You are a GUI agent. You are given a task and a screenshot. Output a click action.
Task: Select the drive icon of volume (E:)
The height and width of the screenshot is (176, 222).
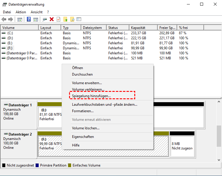click(4, 43)
